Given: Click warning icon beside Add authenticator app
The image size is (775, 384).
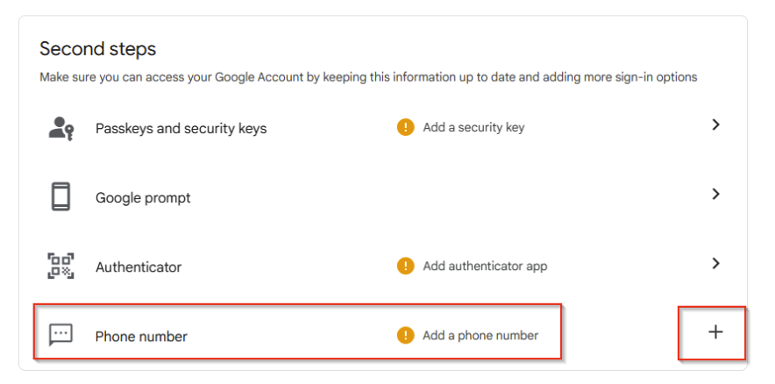Looking at the screenshot, I should 405,266.
